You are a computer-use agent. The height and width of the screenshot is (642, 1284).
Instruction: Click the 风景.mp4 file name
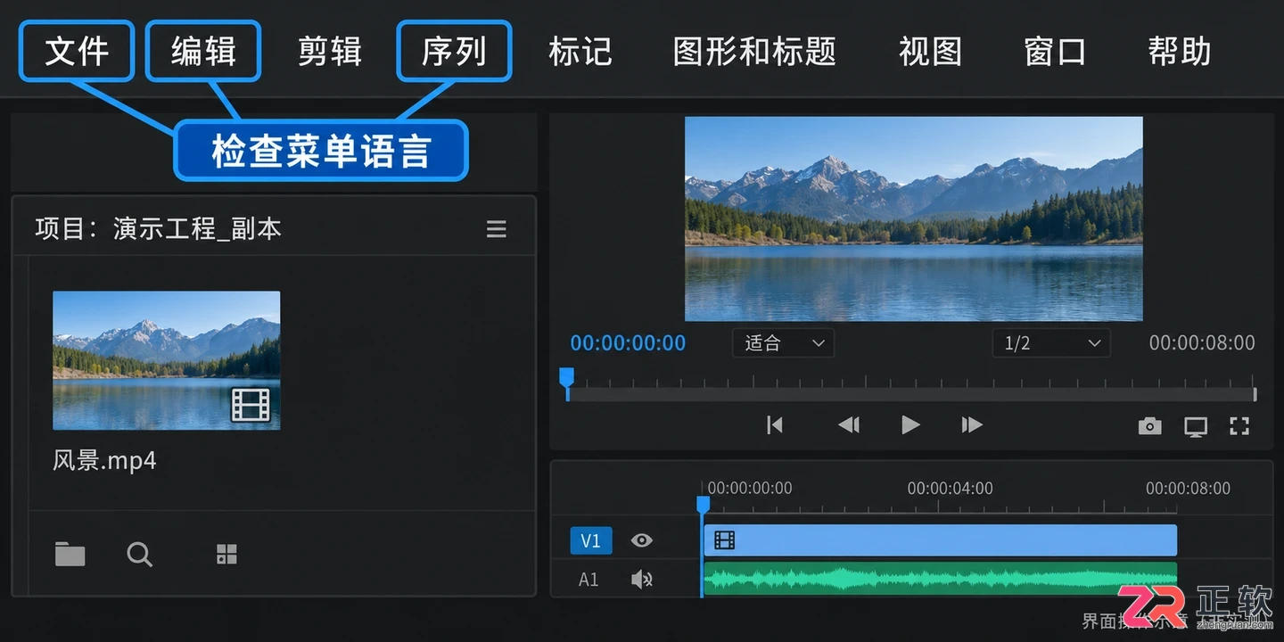104,460
